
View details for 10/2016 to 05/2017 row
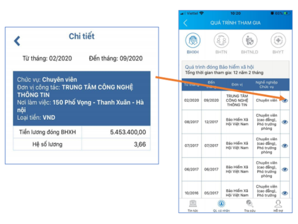point(285,193)
